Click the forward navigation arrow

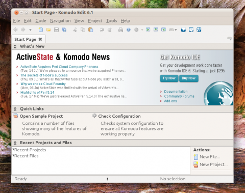[23, 30]
